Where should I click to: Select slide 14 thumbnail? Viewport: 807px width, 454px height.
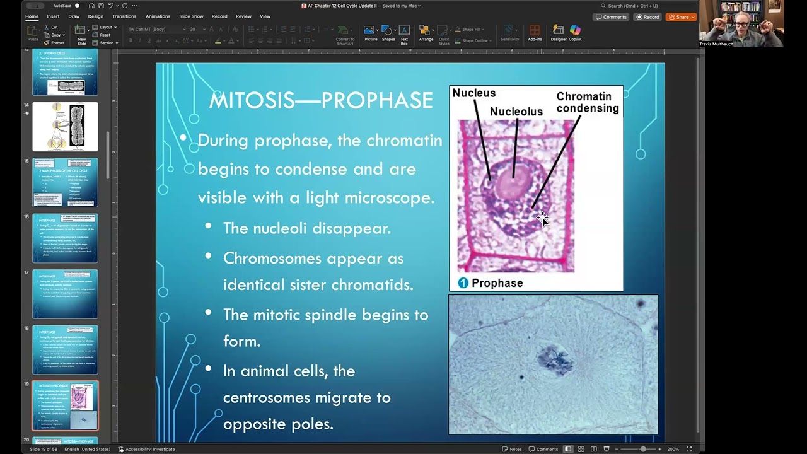(65, 127)
